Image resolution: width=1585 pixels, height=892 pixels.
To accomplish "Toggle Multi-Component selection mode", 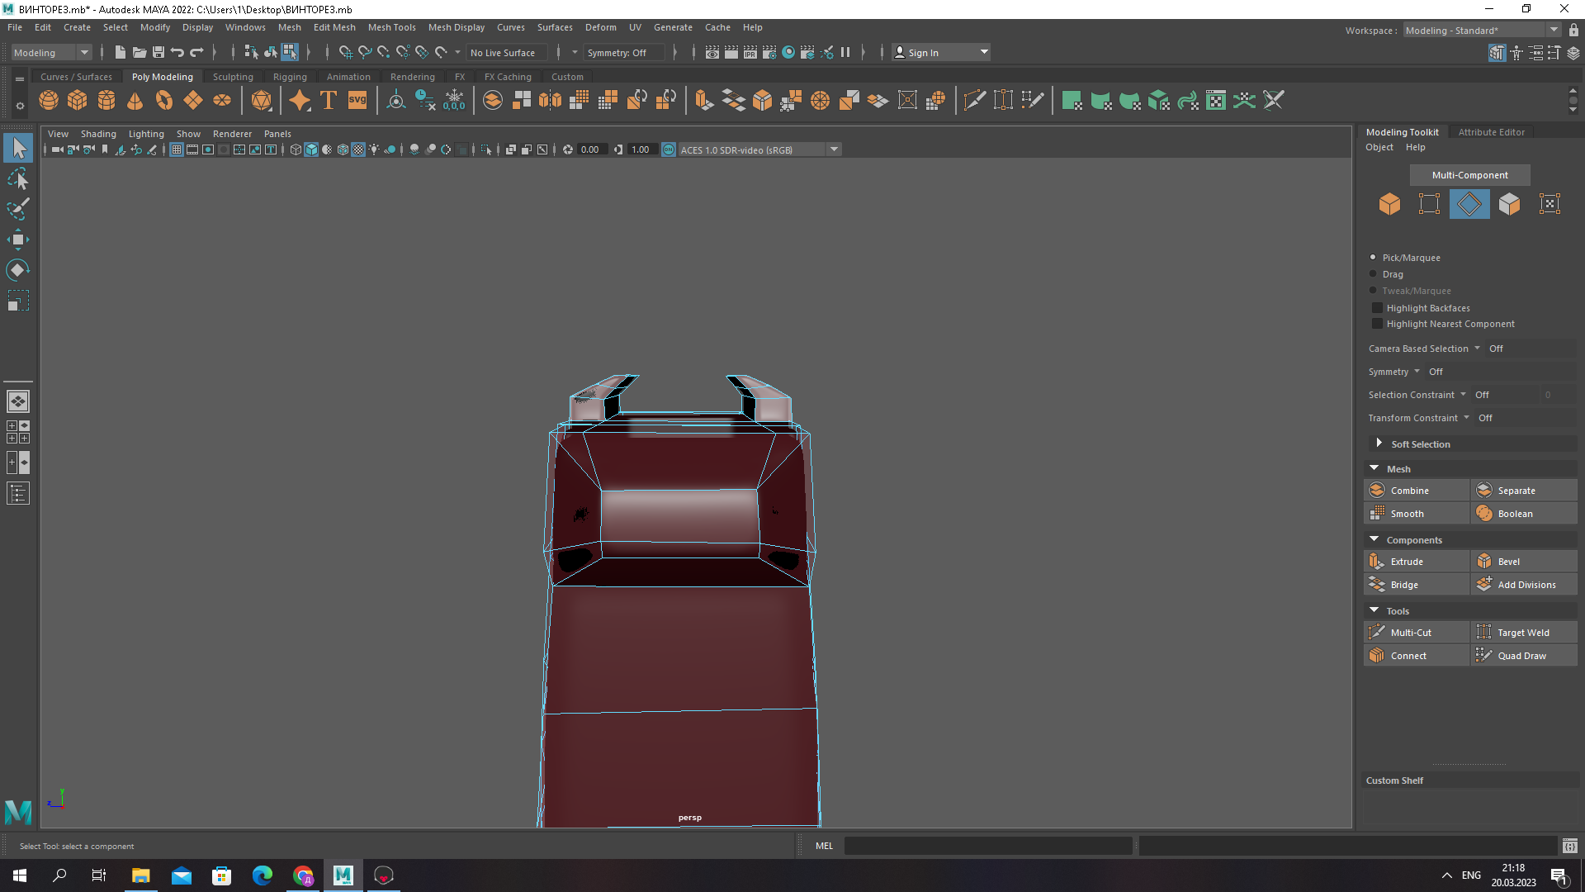I will [x=1469, y=175].
